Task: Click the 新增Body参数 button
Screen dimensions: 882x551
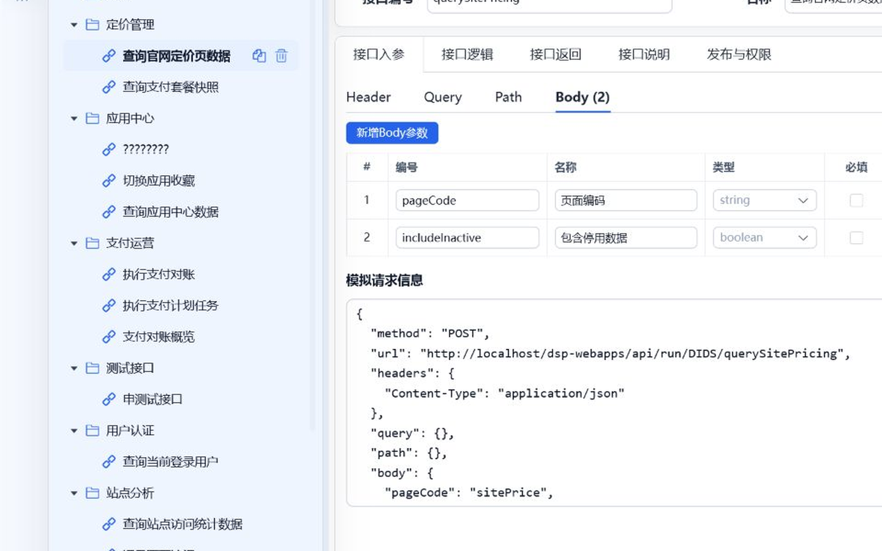Action: pyautogui.click(x=392, y=133)
